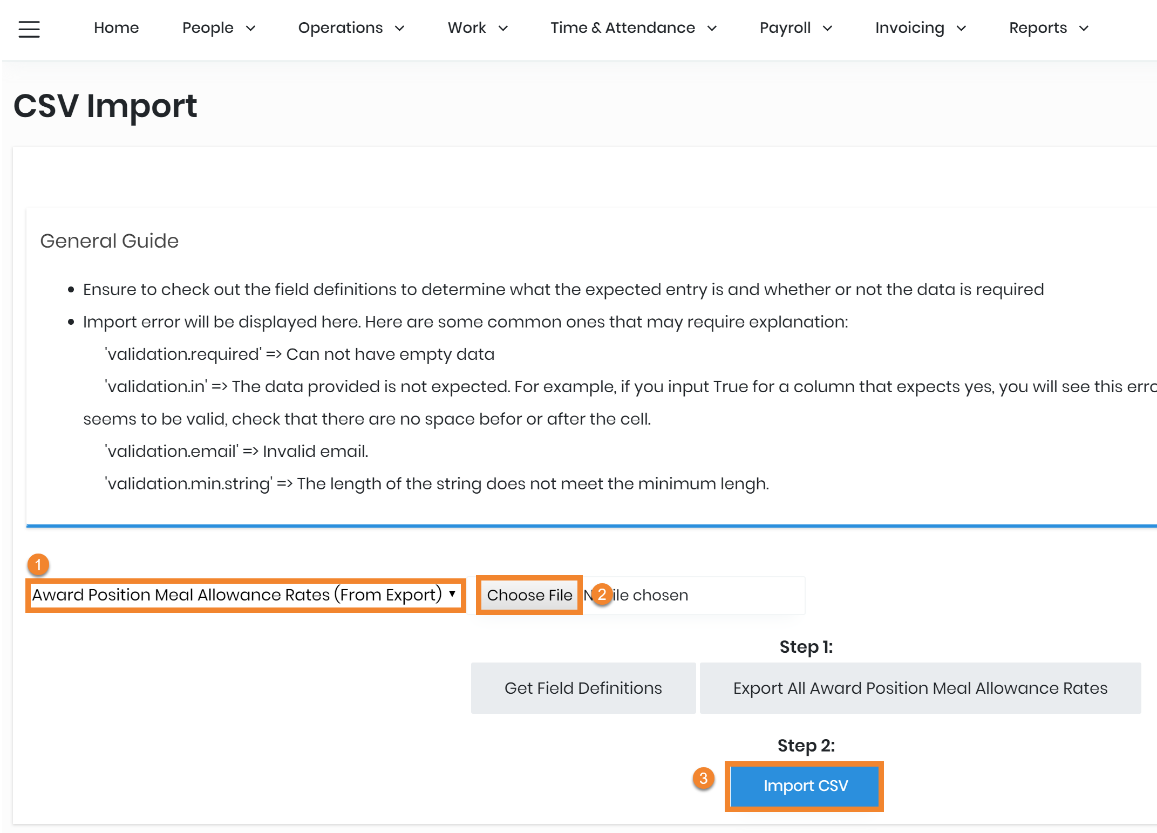The height and width of the screenshot is (833, 1157).
Task: Click the orange step 1 marker
Action: [38, 565]
